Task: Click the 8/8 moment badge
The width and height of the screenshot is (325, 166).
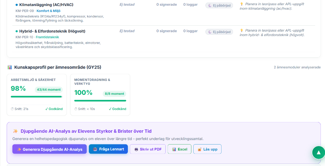Action: (114, 94)
